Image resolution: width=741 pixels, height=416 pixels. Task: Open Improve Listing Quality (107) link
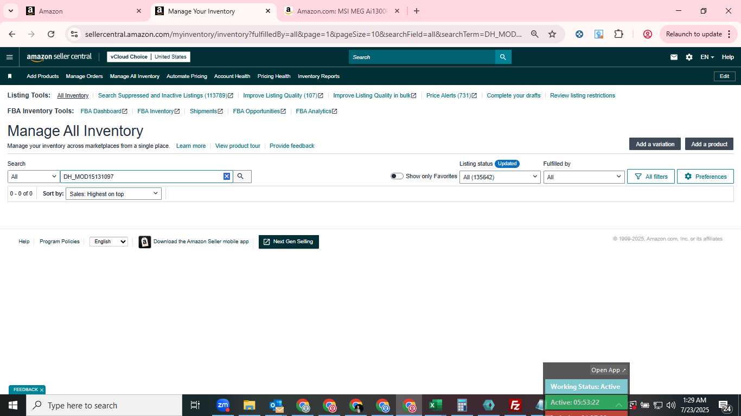(283, 95)
